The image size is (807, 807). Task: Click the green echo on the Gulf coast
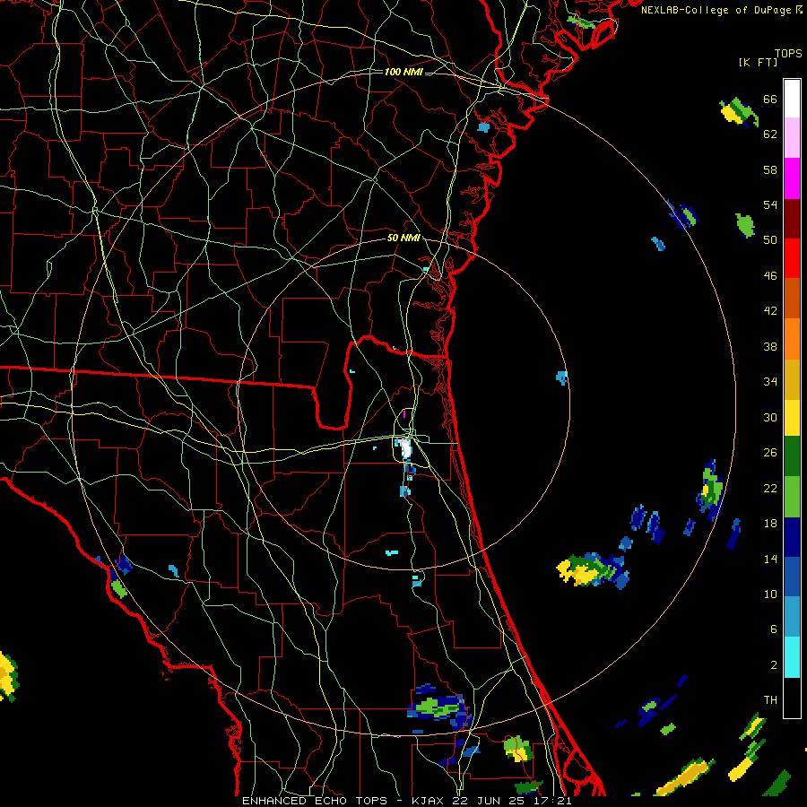(119, 589)
